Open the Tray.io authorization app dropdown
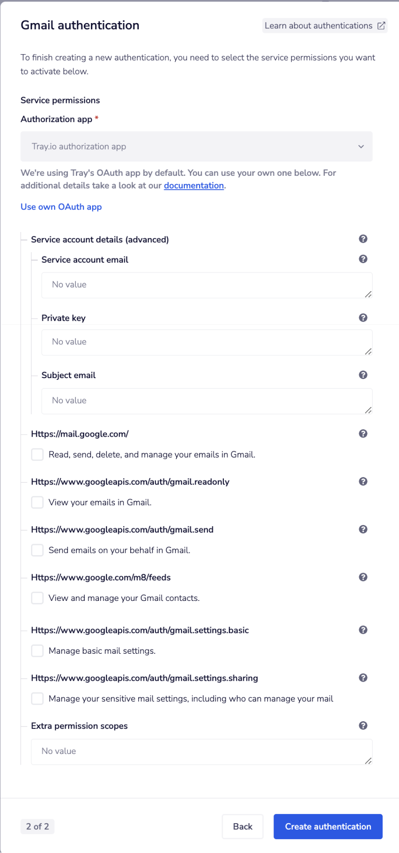Viewport: 399px width, 853px height. tap(196, 146)
